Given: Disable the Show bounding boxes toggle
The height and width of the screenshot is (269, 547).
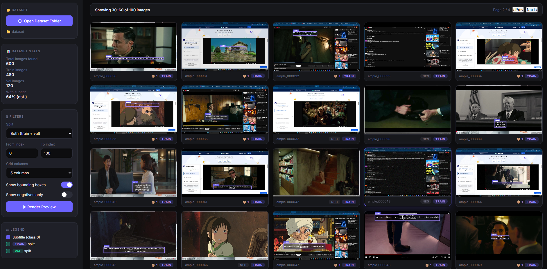Looking at the screenshot, I should coord(67,185).
